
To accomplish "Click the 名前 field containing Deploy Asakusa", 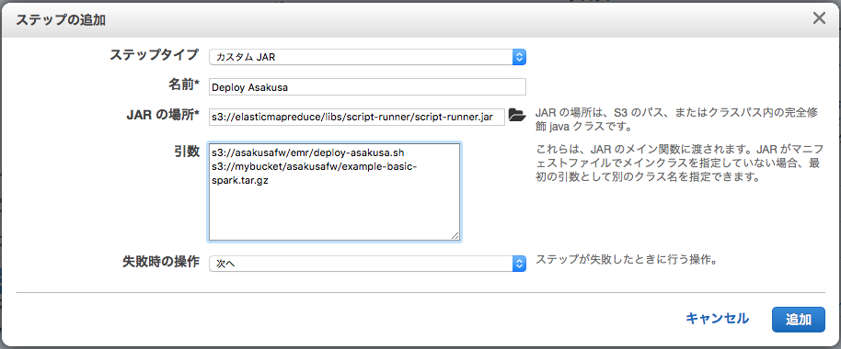I will point(367,87).
